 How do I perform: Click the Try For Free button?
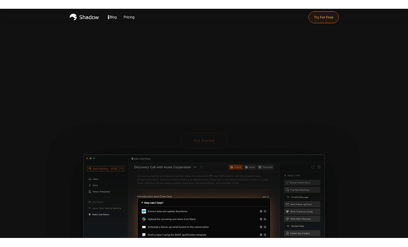tap(324, 17)
